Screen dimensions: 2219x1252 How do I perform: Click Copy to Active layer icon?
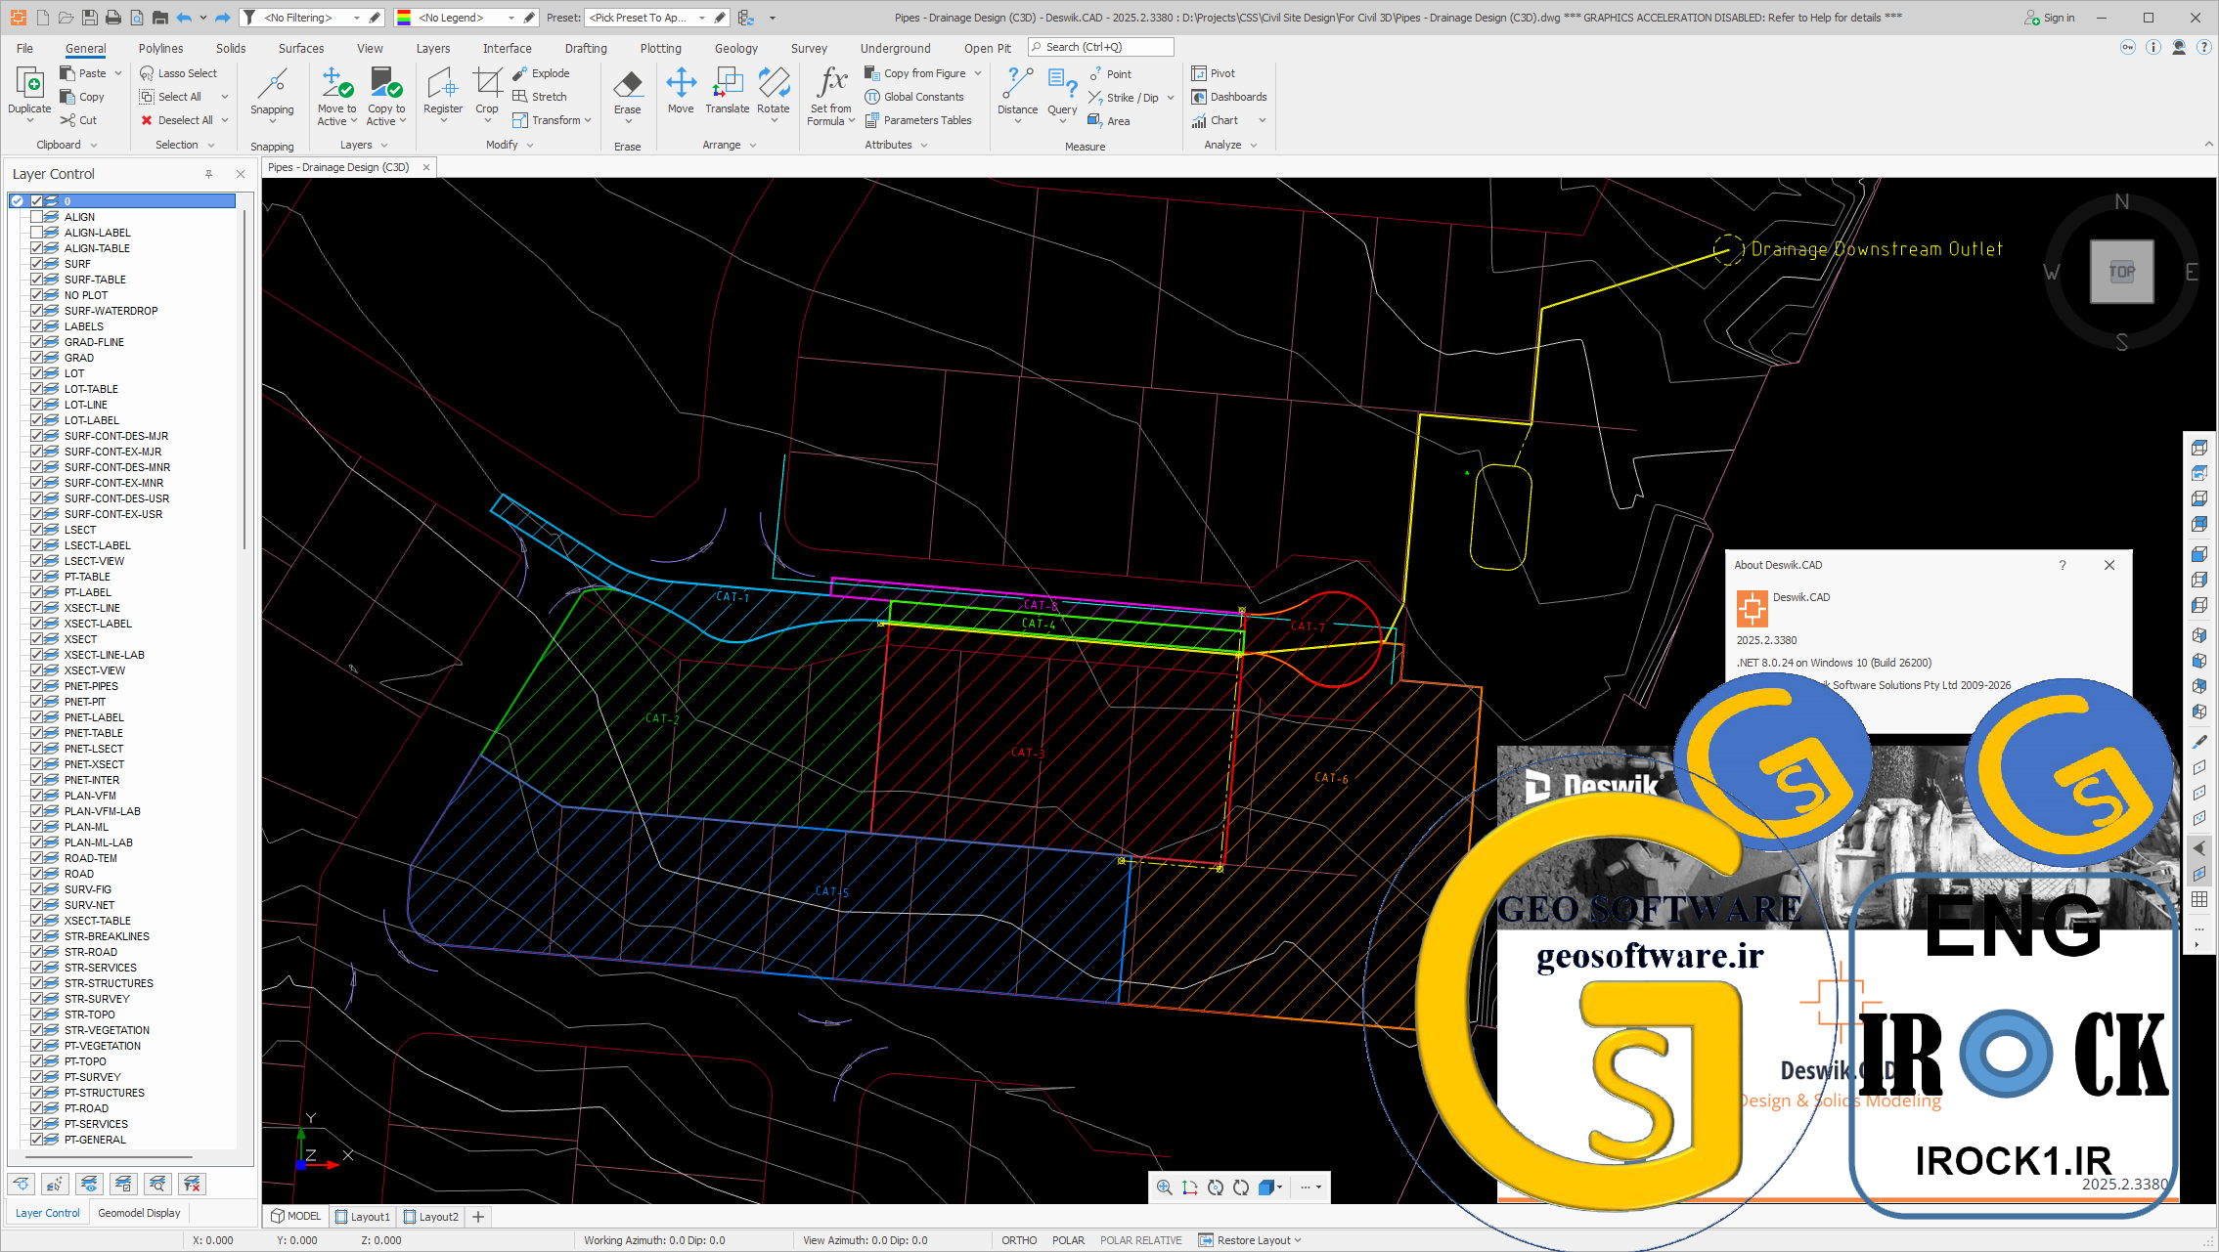[386, 83]
